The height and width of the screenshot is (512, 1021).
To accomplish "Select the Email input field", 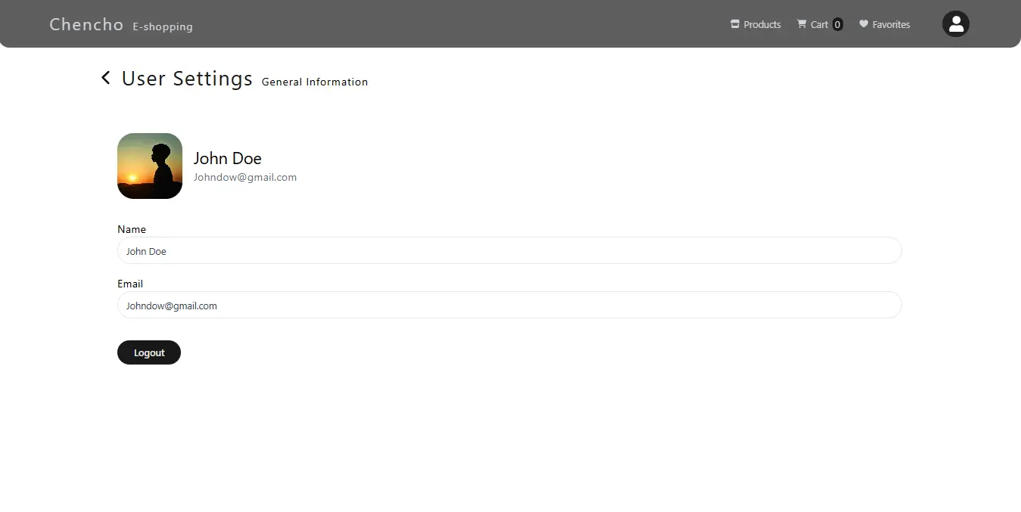I will (509, 305).
